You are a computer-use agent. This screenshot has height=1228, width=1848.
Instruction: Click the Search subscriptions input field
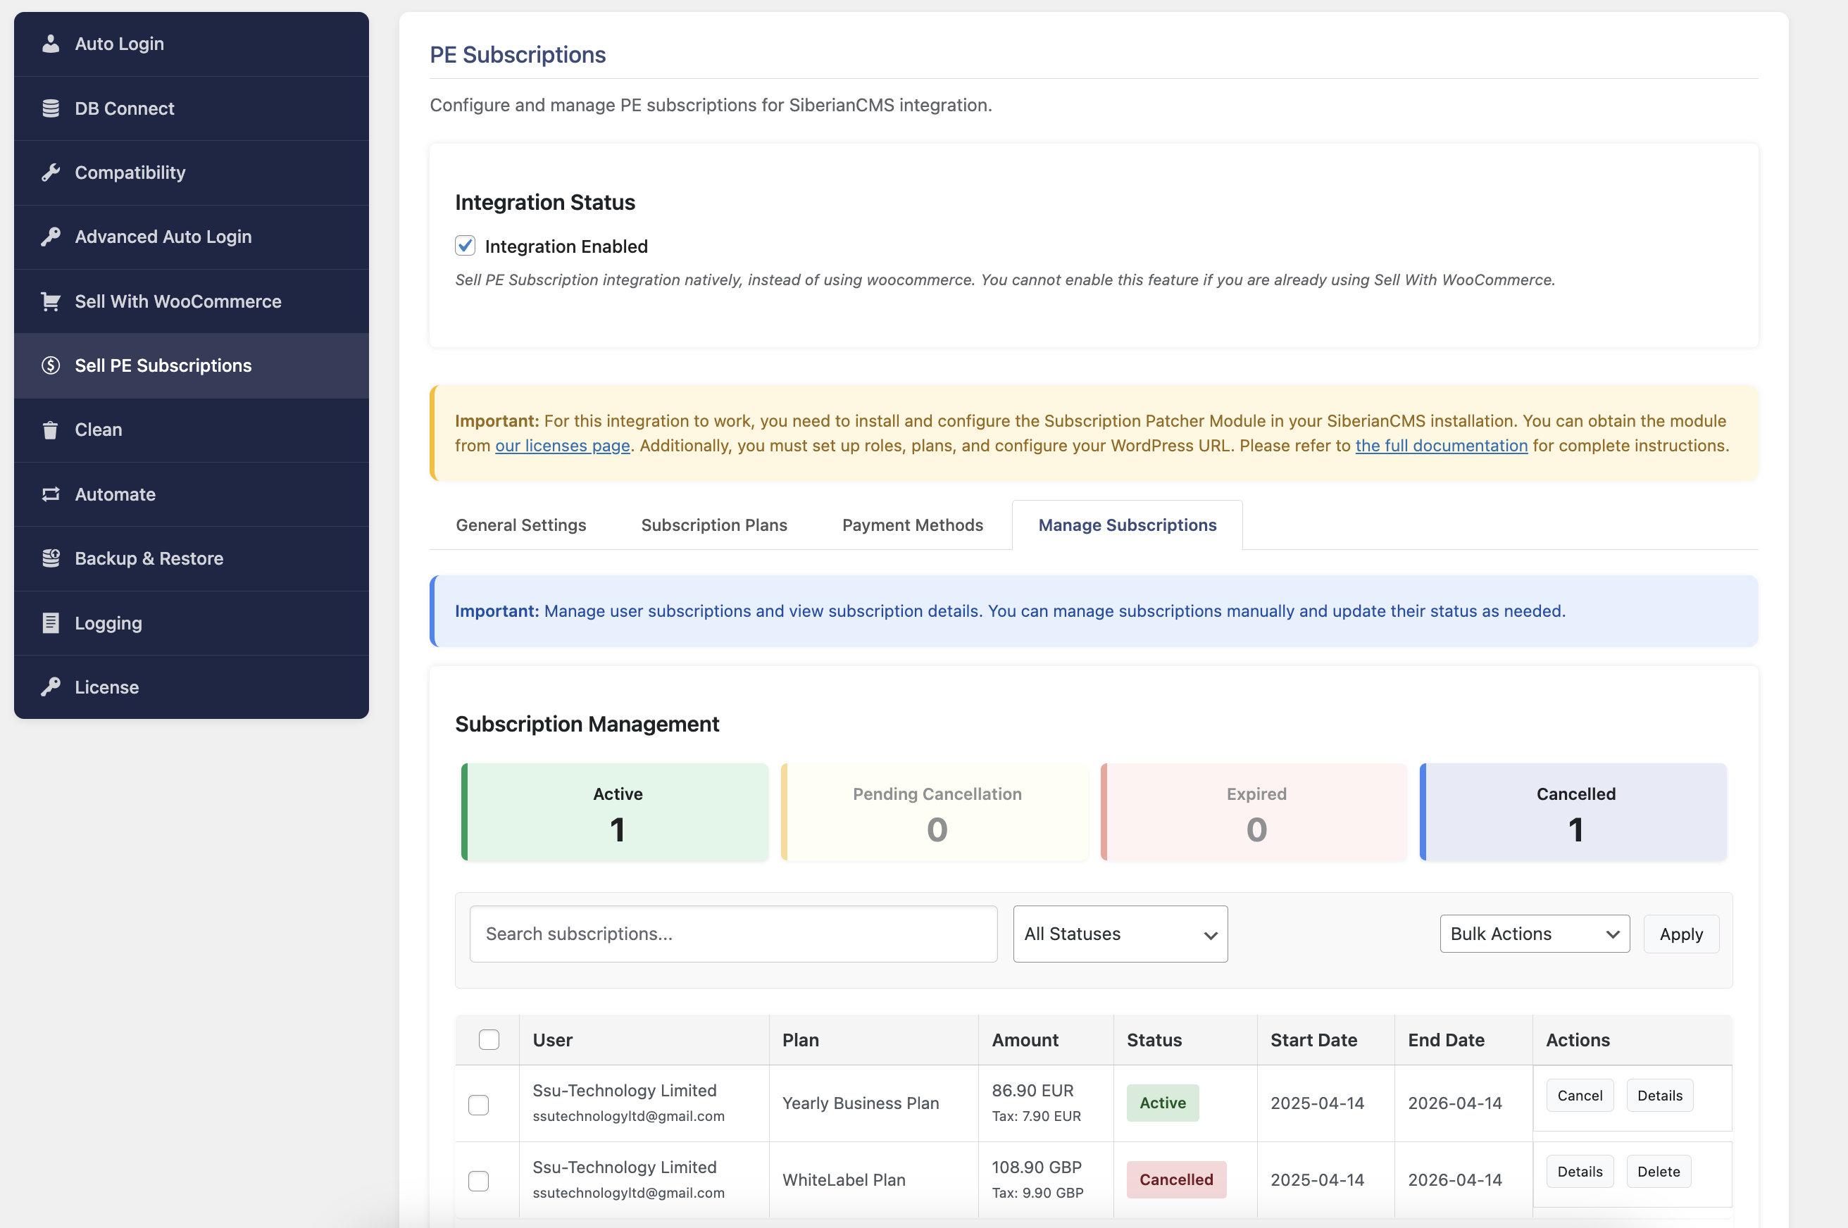pyautogui.click(x=733, y=934)
